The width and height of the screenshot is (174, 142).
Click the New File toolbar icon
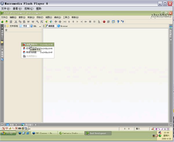pyautogui.click(x=2, y=22)
